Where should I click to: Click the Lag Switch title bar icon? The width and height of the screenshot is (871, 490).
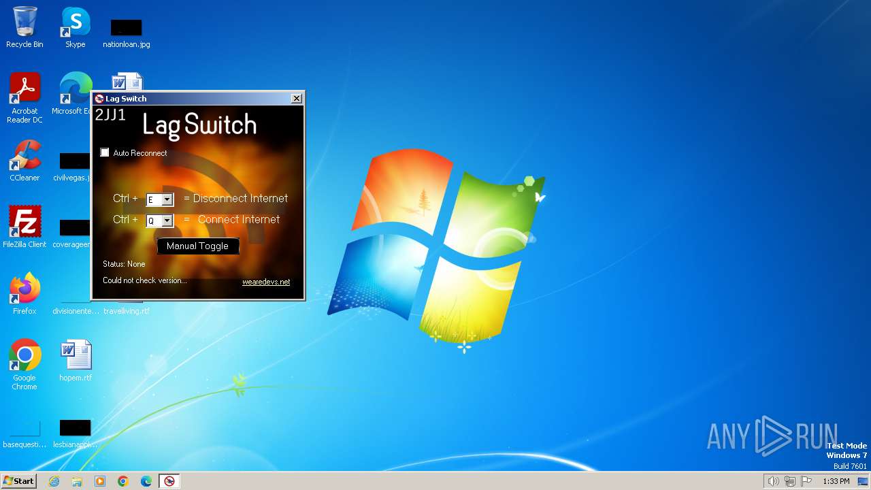tap(99, 99)
